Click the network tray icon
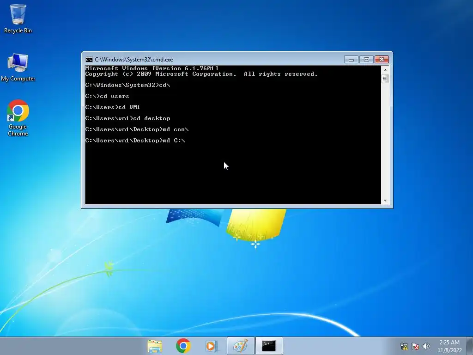The height and width of the screenshot is (355, 473). [x=404, y=346]
